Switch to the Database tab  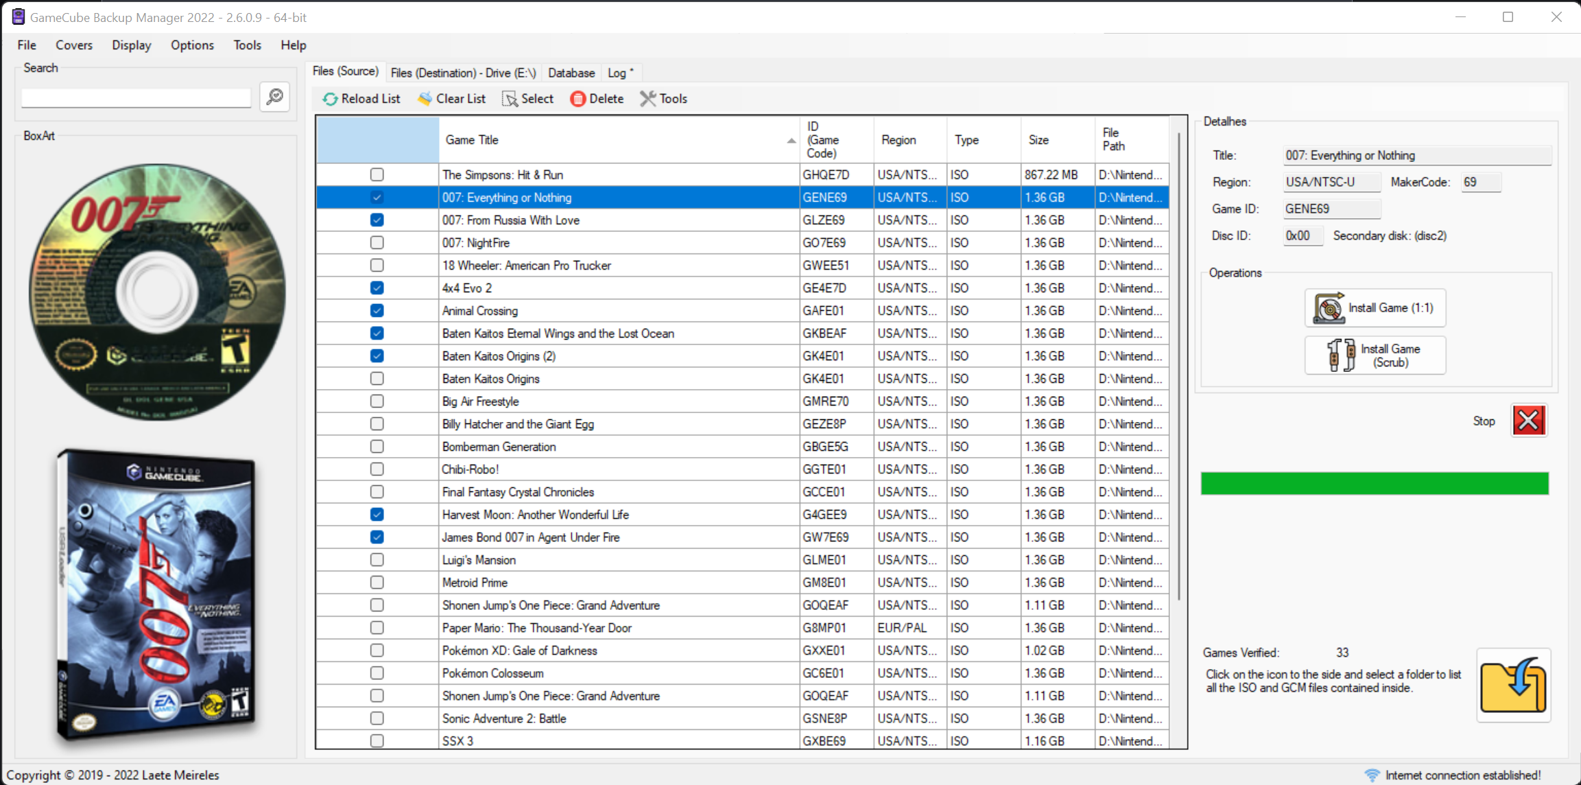(570, 72)
